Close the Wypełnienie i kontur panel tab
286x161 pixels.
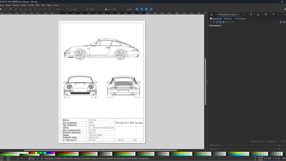pos(238,14)
